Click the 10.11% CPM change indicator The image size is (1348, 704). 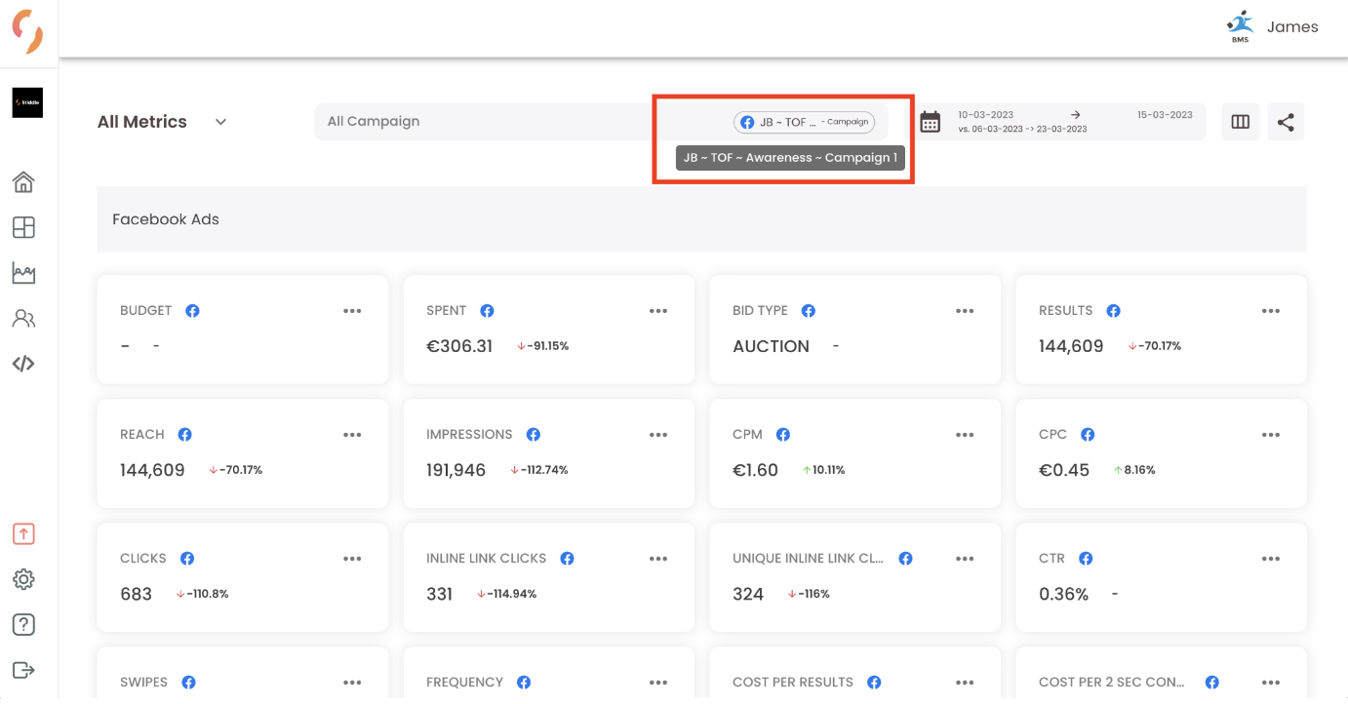(x=823, y=470)
